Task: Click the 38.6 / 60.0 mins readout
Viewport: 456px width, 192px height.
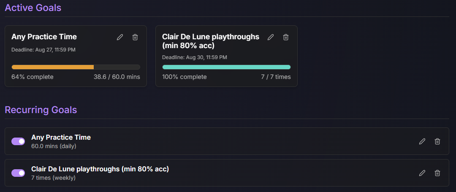Action: coord(117,77)
